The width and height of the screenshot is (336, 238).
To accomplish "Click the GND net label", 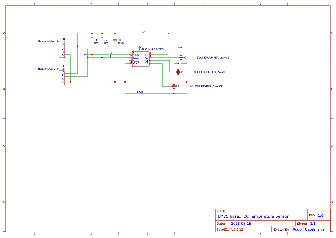I will coord(140,92).
